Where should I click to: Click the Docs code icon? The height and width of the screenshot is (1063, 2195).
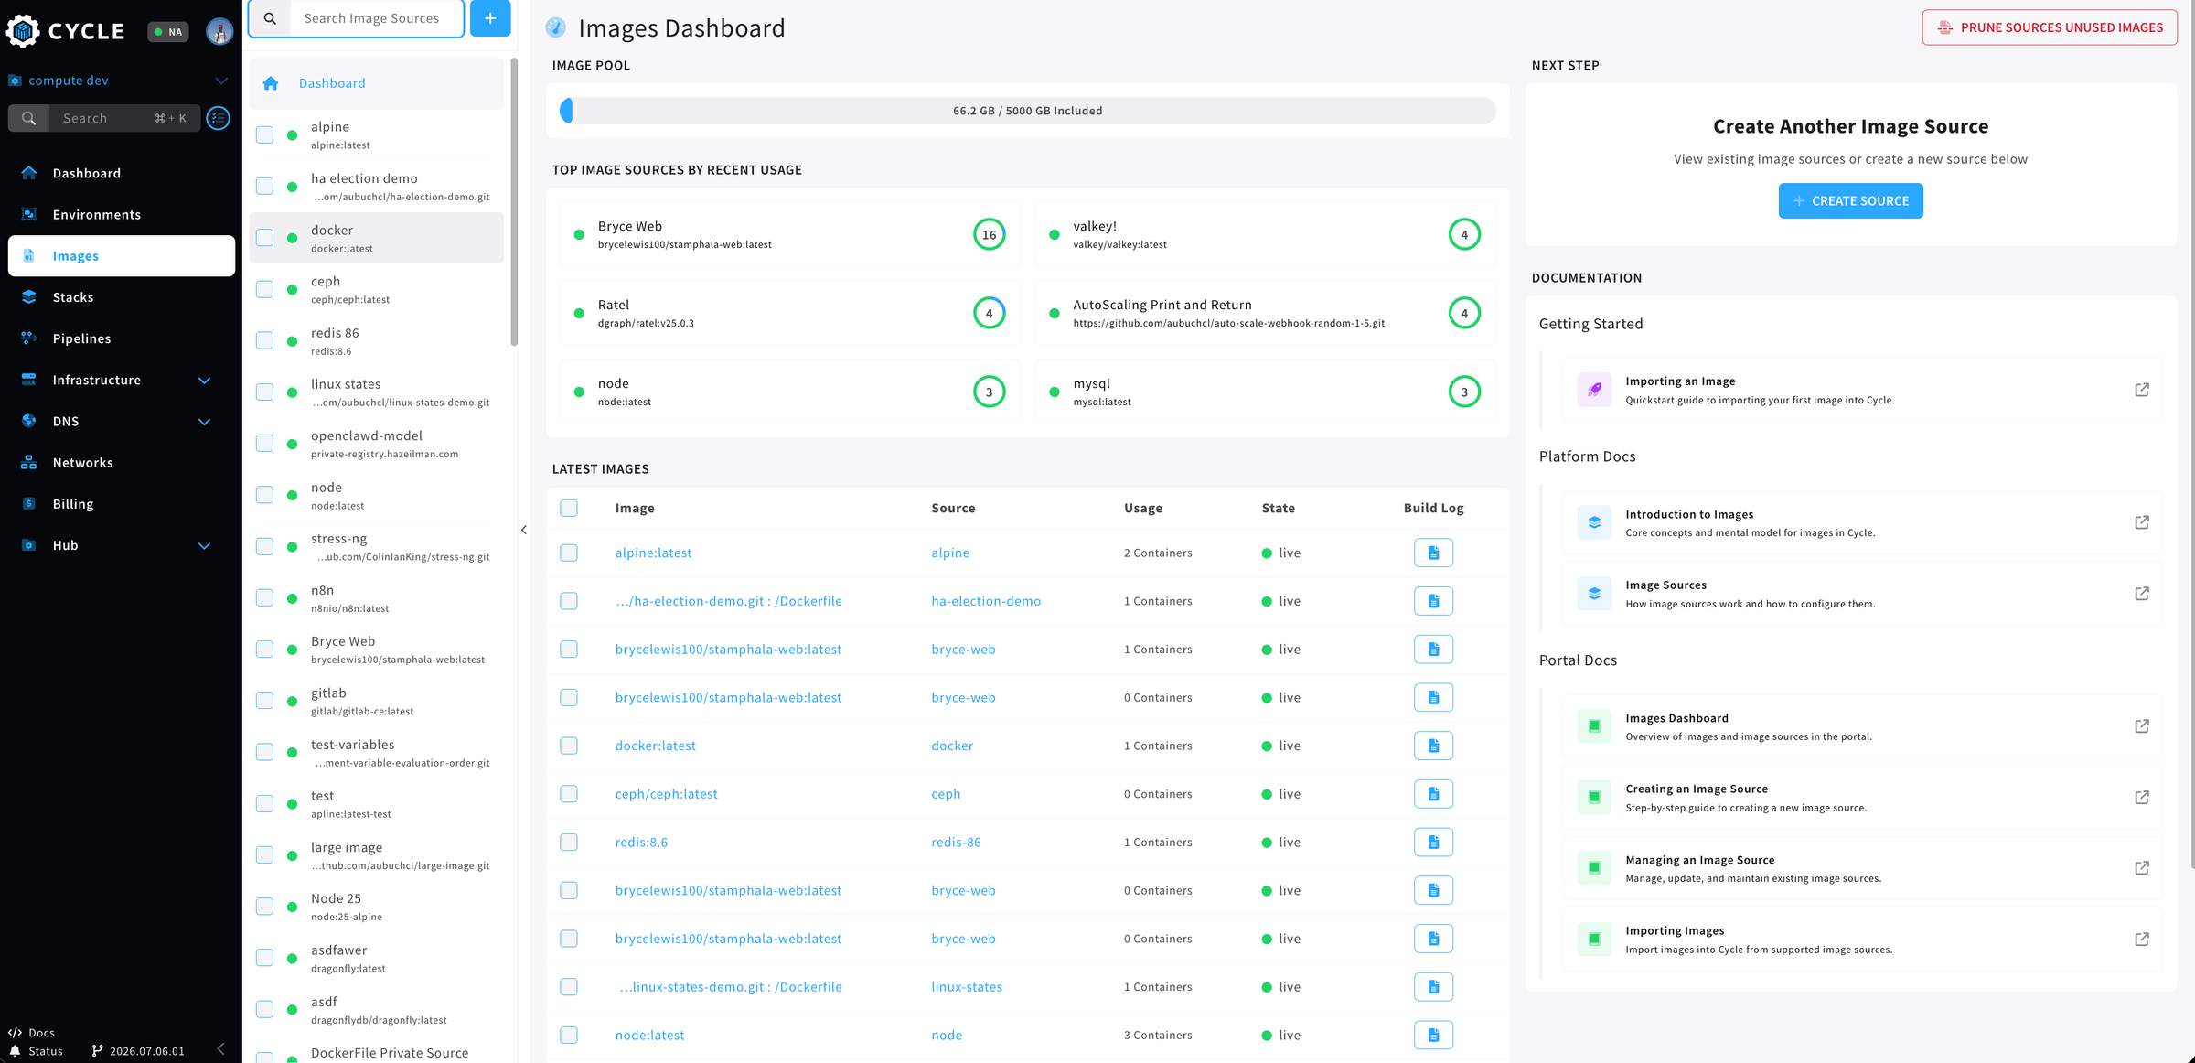coord(15,1032)
